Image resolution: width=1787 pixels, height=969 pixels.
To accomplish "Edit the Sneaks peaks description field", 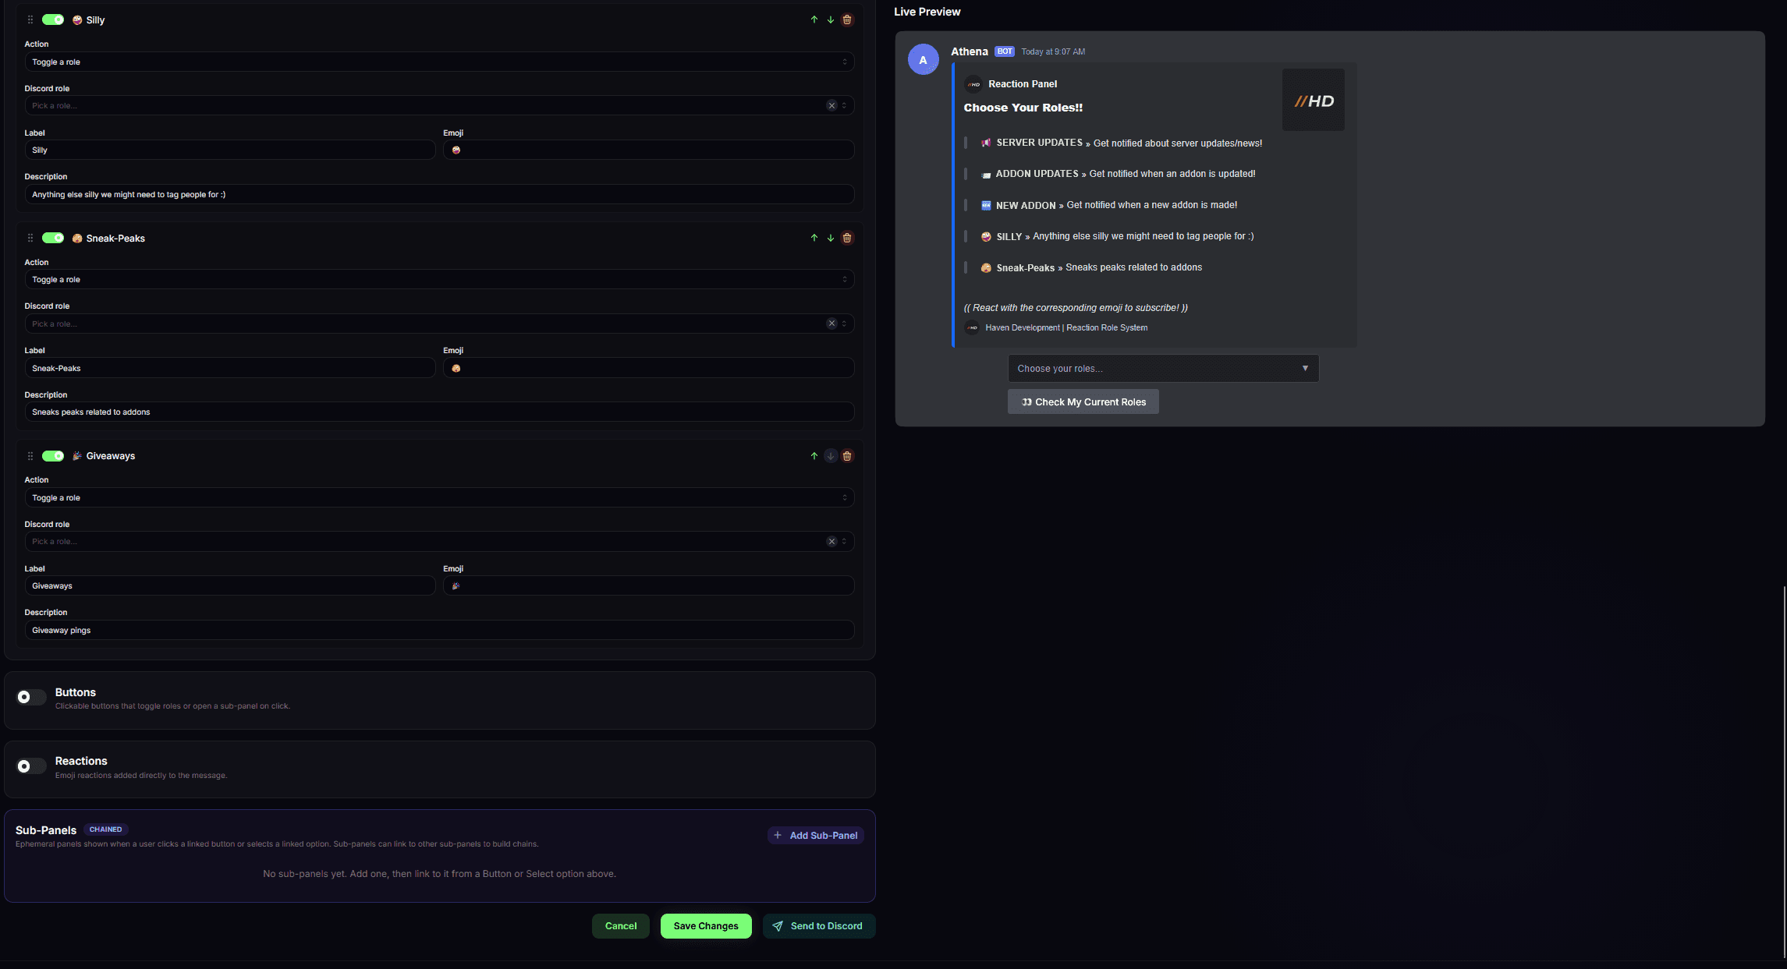I will click(439, 412).
